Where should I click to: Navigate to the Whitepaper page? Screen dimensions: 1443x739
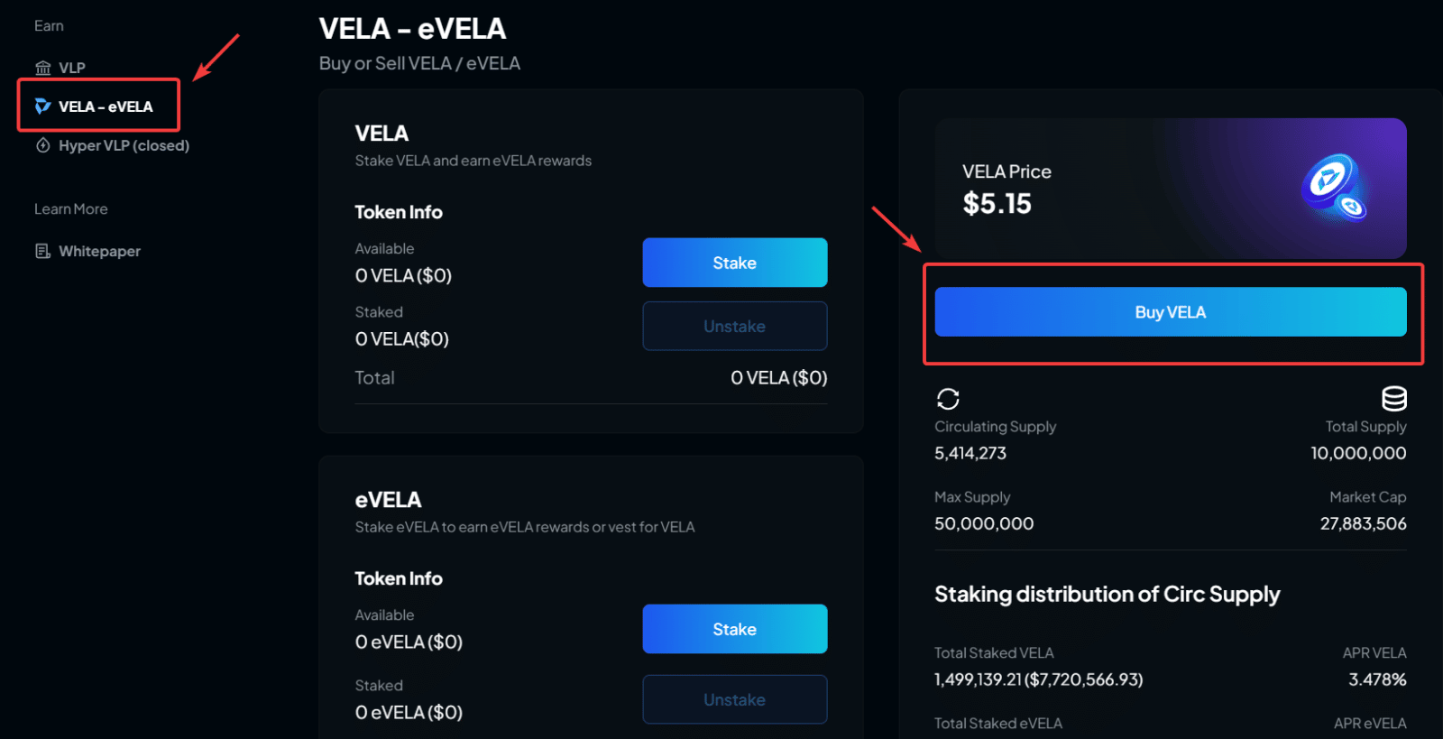(x=99, y=251)
